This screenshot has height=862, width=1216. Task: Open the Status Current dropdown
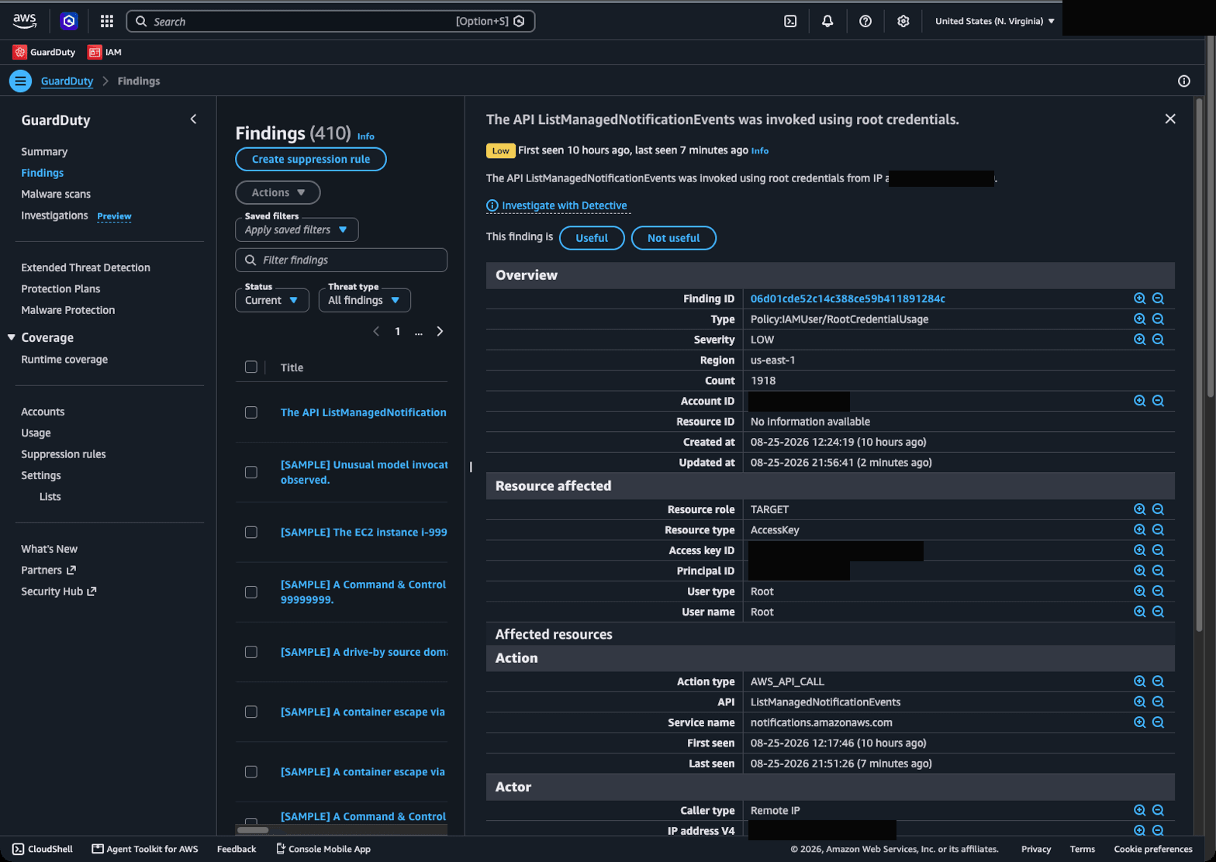(272, 300)
